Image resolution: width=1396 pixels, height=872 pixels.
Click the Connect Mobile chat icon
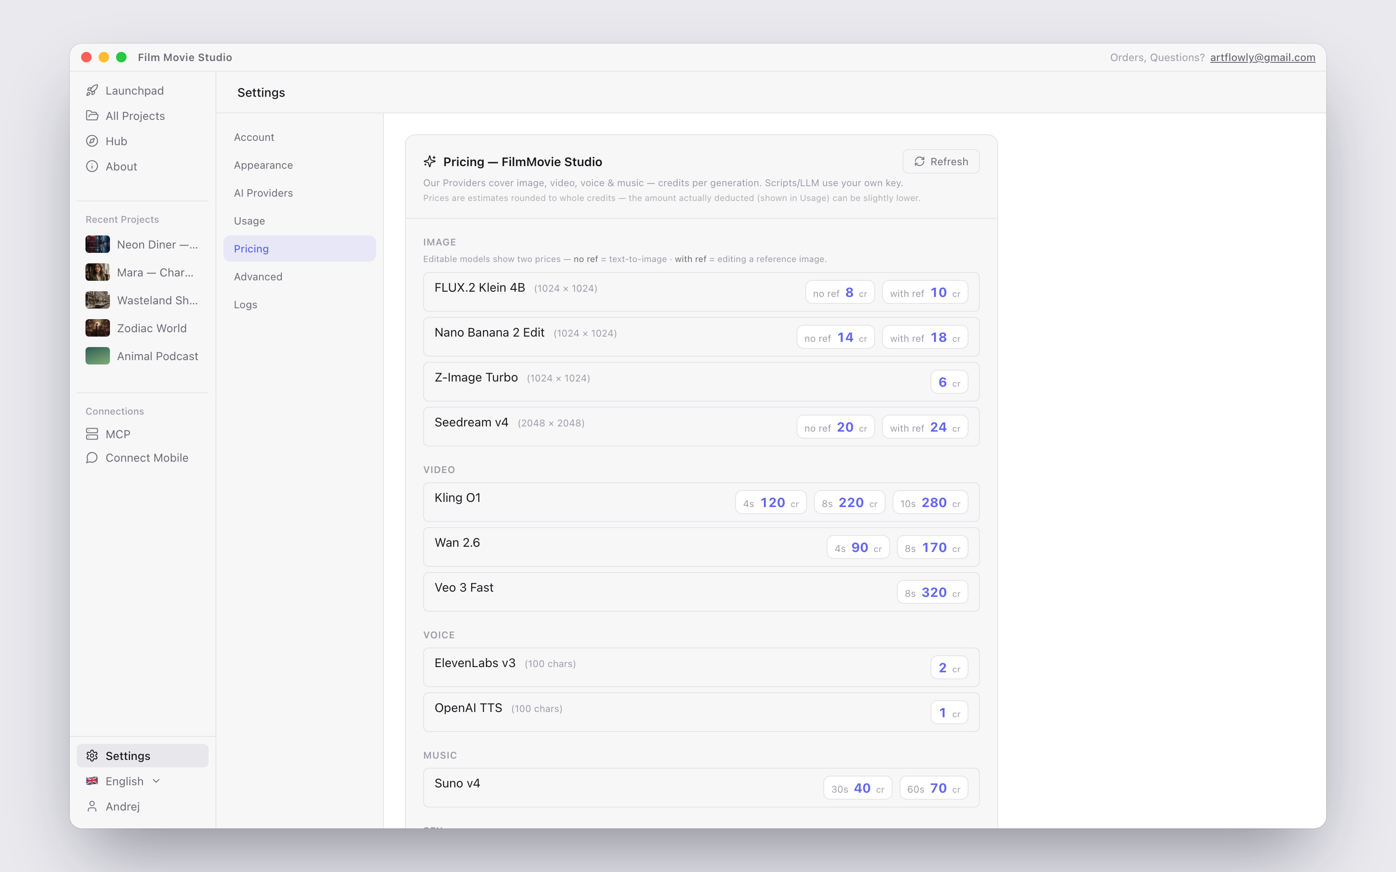click(92, 458)
